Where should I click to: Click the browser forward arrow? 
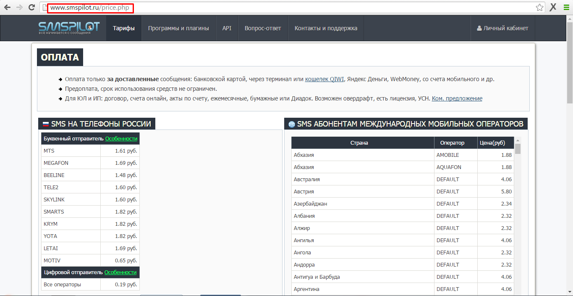[x=19, y=7]
